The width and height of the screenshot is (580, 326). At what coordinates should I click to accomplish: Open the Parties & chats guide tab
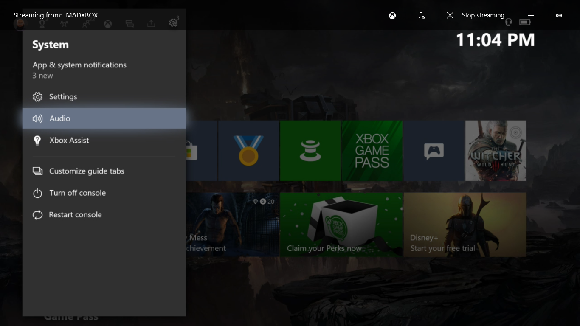click(x=64, y=24)
